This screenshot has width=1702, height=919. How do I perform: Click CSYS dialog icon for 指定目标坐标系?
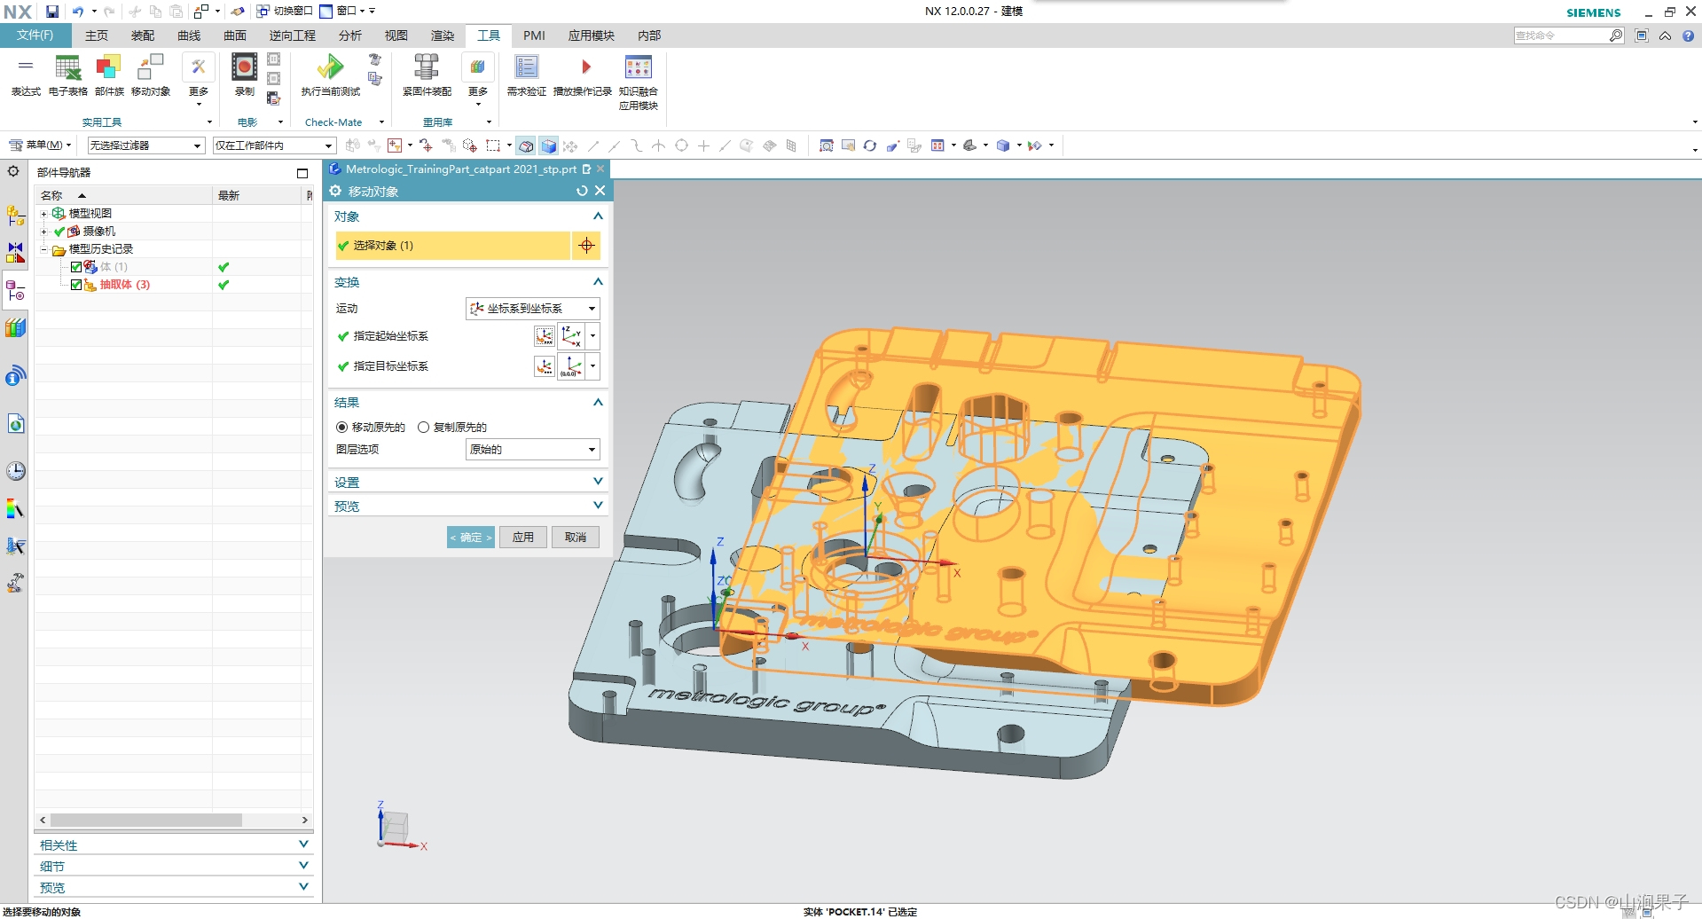[x=544, y=366]
